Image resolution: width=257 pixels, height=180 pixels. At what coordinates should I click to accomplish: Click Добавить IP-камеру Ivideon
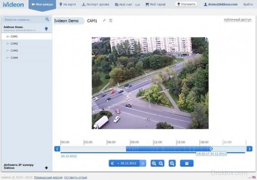click(19, 166)
